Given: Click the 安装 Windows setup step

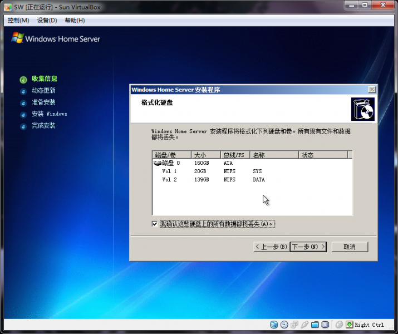Looking at the screenshot, I should (x=49, y=114).
